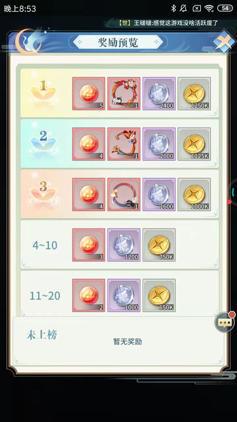Select the rank 1 lotus badge row
The image size is (237, 422).
(x=119, y=93)
